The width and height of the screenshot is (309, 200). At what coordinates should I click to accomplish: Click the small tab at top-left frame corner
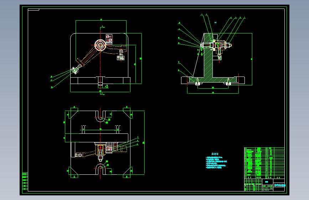(34, 10)
